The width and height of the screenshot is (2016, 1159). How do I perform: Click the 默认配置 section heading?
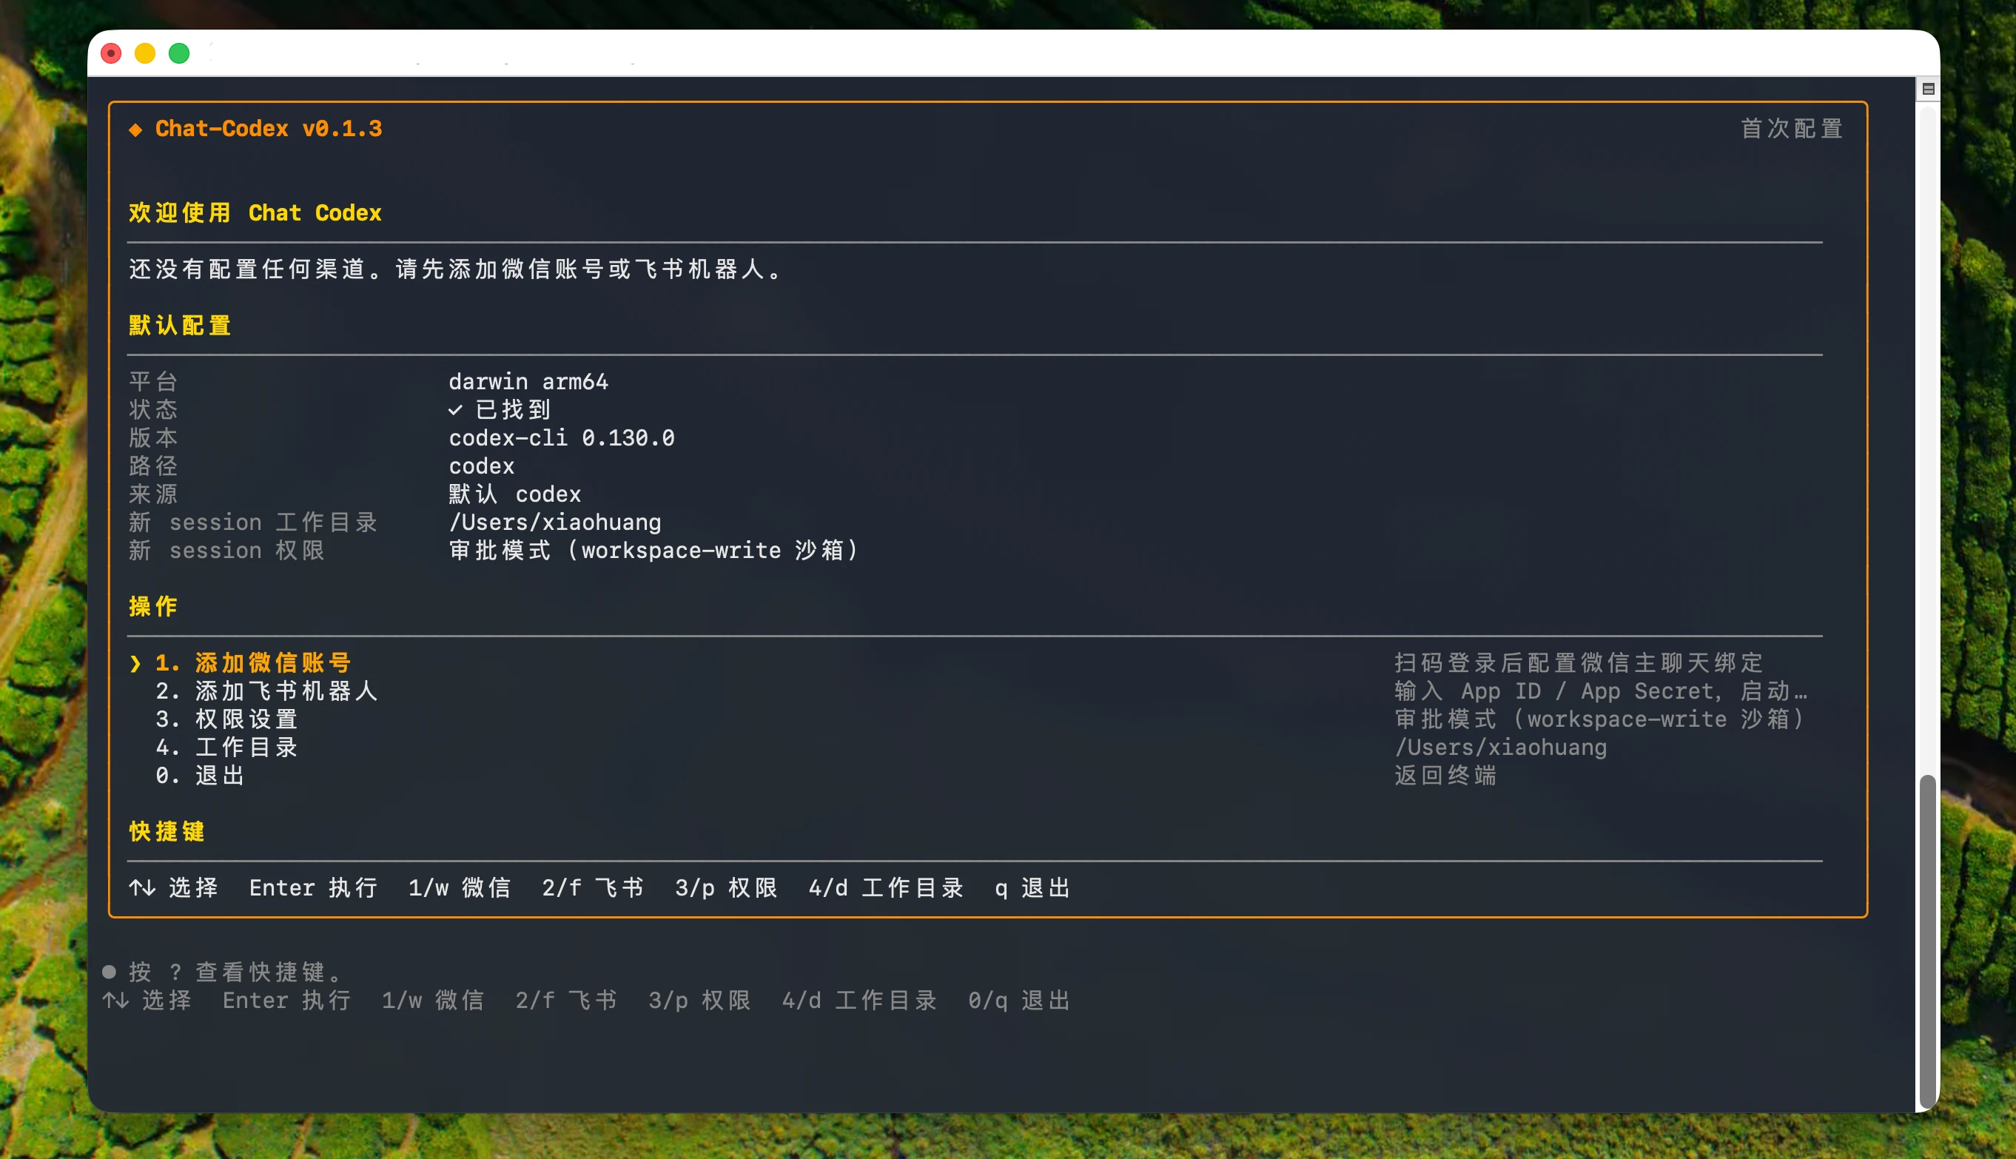point(180,326)
